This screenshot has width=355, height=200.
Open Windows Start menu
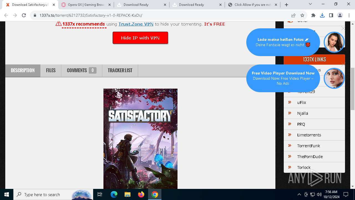7,194
